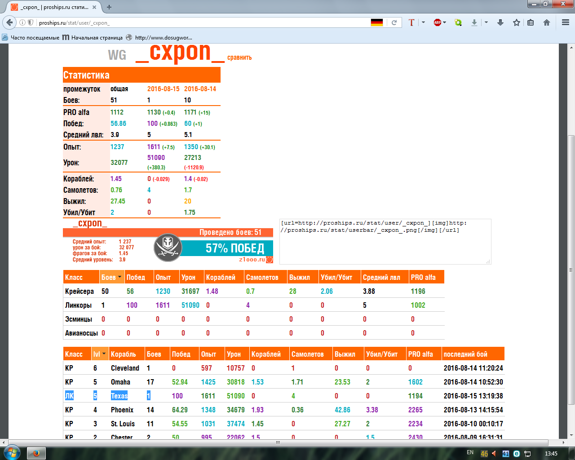Image resolution: width=575 pixels, height=460 pixels.
Task: Open tracking protection shield icon
Action: point(31,22)
